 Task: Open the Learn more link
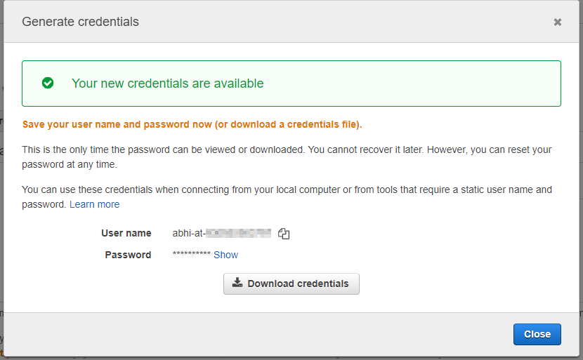(94, 204)
